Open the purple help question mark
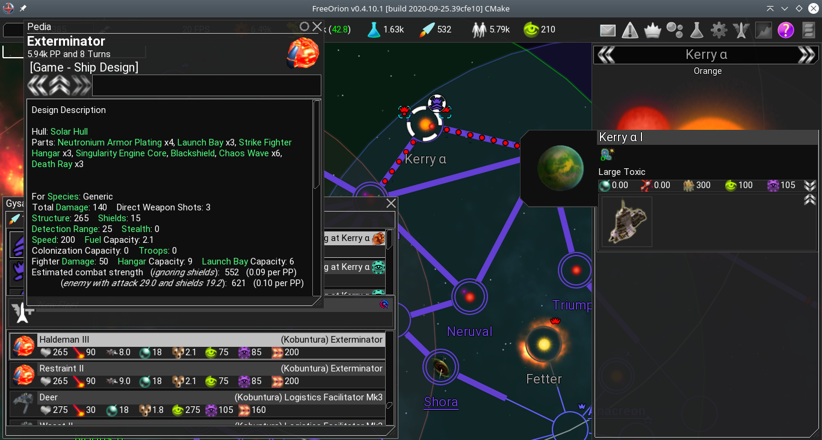Viewport: 822px width, 440px height. 786,29
